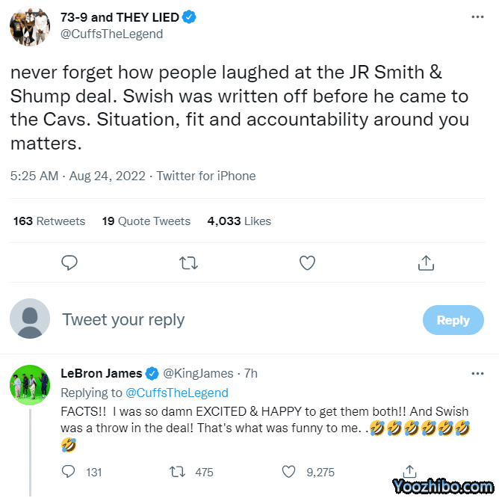Like the main tweet with heart icon
Viewport: 499px width, 498px height.
[x=307, y=262]
